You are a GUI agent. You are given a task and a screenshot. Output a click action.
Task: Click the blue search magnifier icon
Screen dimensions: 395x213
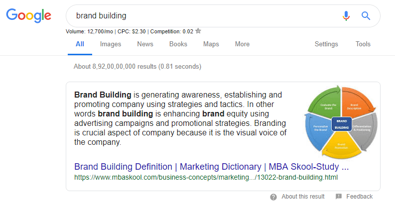click(366, 16)
